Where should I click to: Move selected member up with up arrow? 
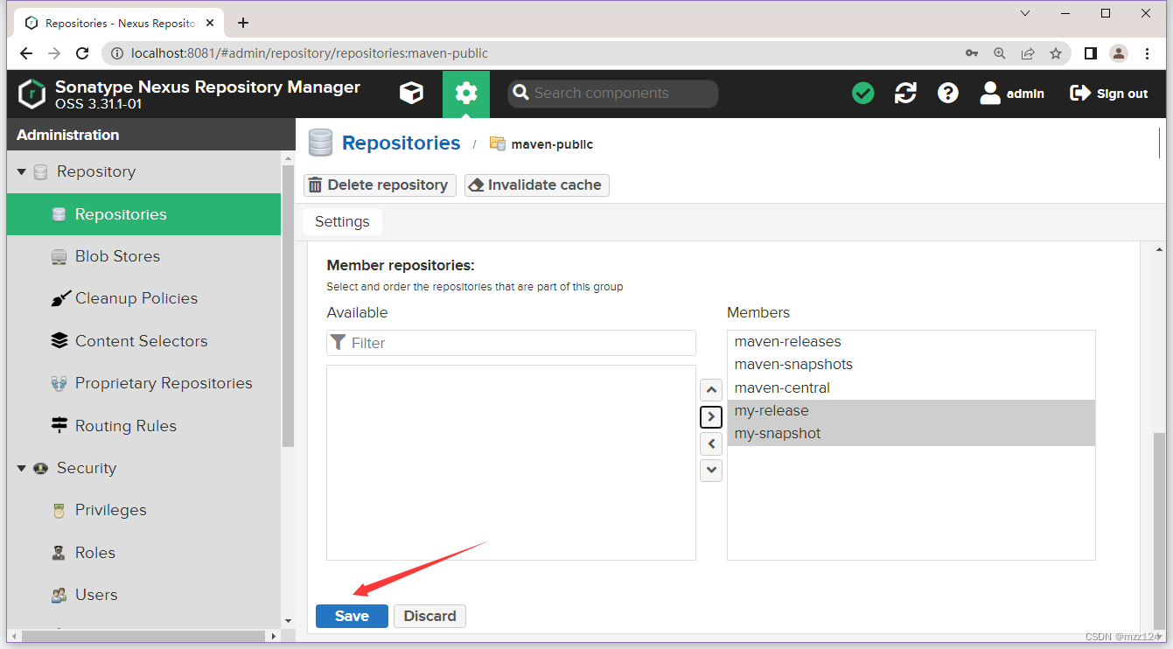pos(711,390)
